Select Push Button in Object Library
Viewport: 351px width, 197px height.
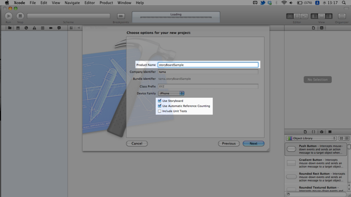315,149
